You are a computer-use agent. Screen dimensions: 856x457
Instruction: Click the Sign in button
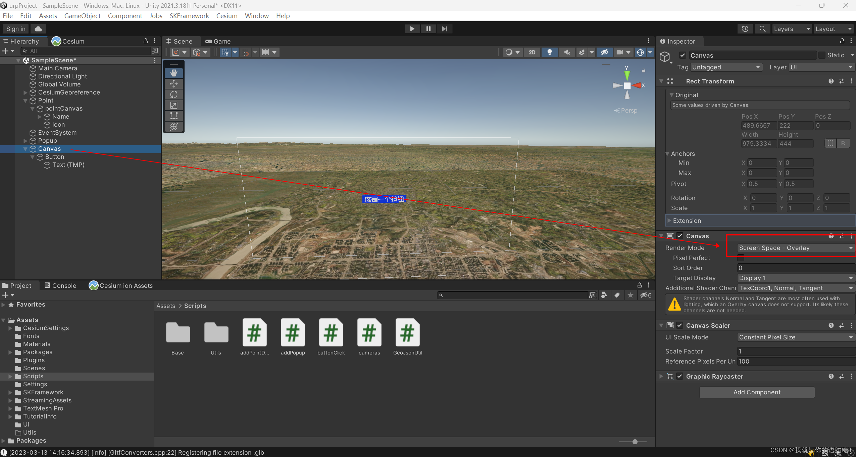coord(16,29)
